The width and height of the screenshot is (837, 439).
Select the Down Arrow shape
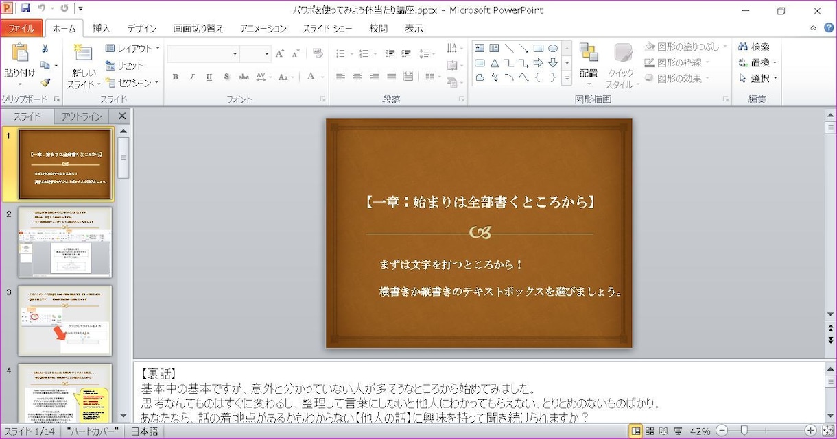(553, 63)
